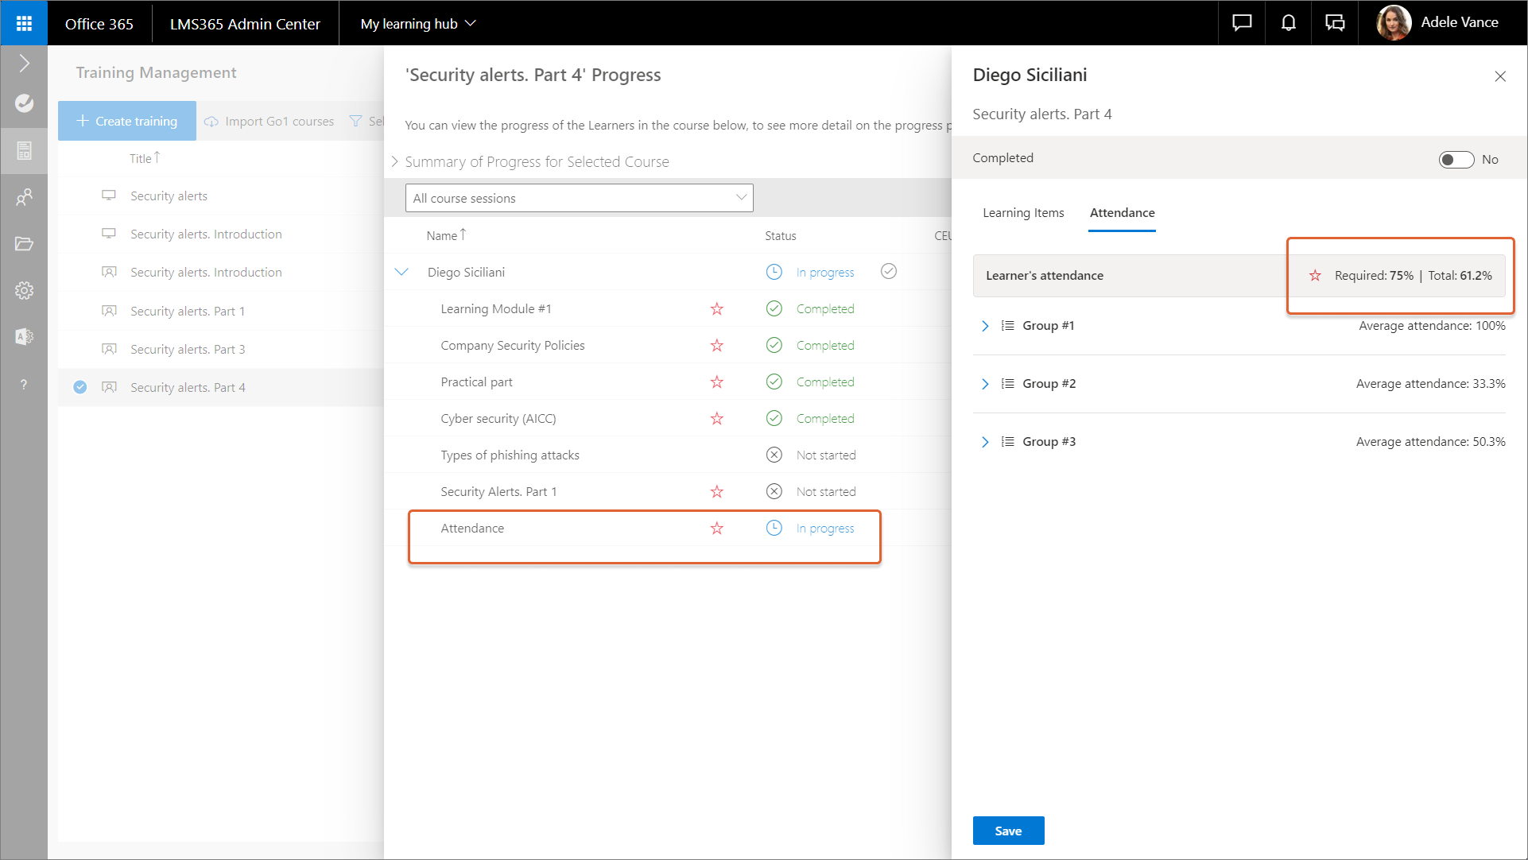
Task: Click the users icon in left sidebar
Action: pos(24,197)
